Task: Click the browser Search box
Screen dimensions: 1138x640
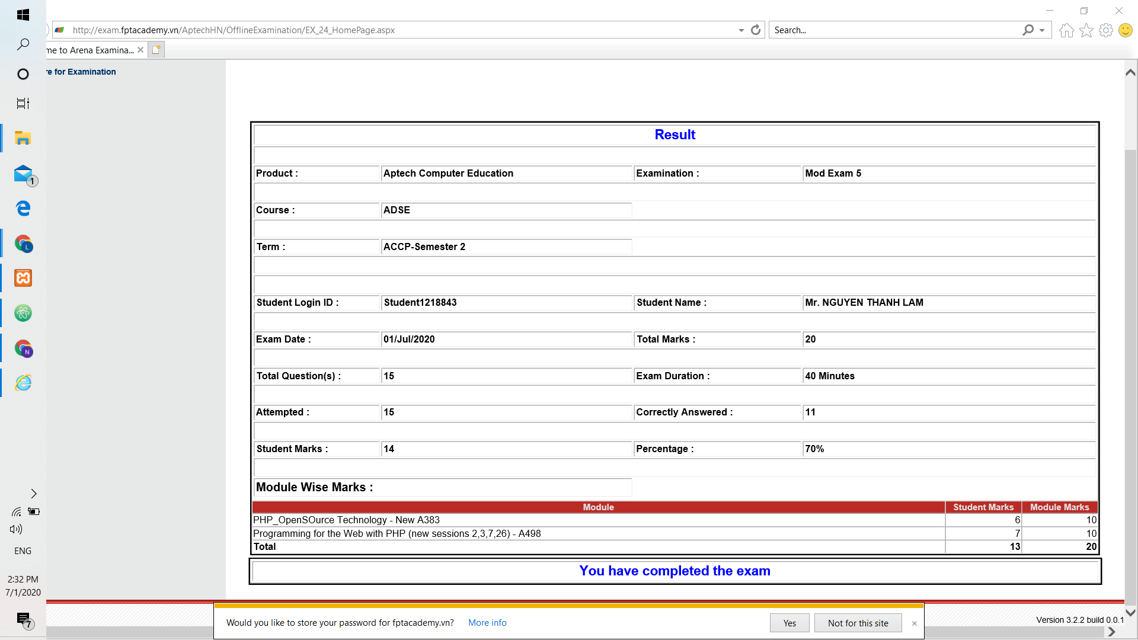Action: [895, 30]
